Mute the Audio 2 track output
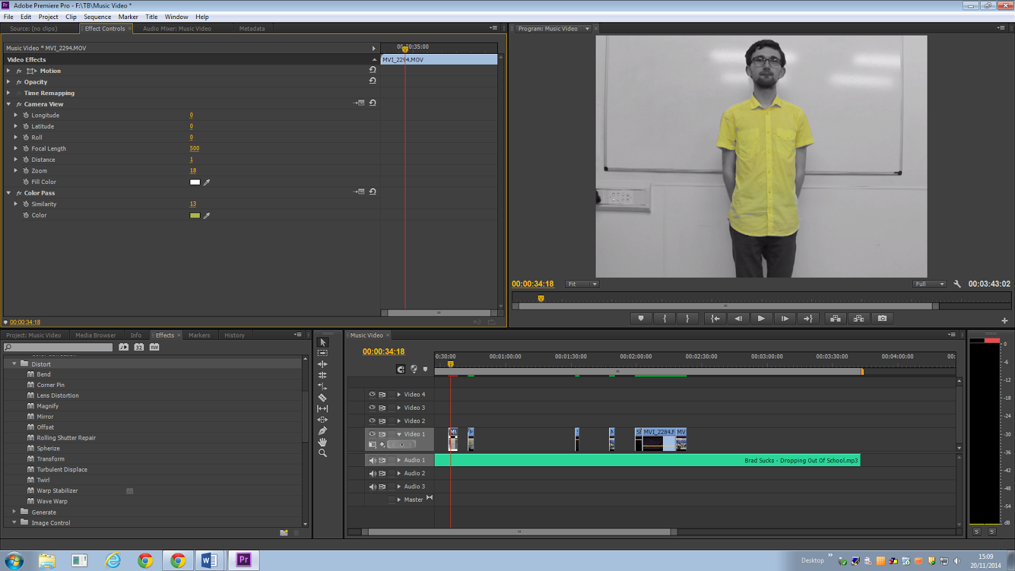 coord(372,473)
